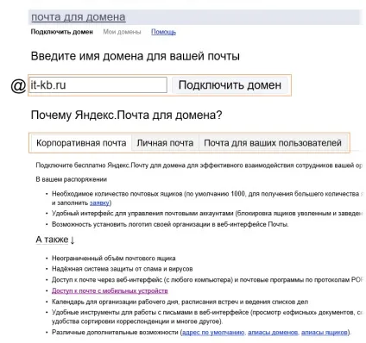Switch to 'Почта для ваших пользователей' tab
Image resolution: width=366 pixels, height=343 pixels.
coord(273,143)
